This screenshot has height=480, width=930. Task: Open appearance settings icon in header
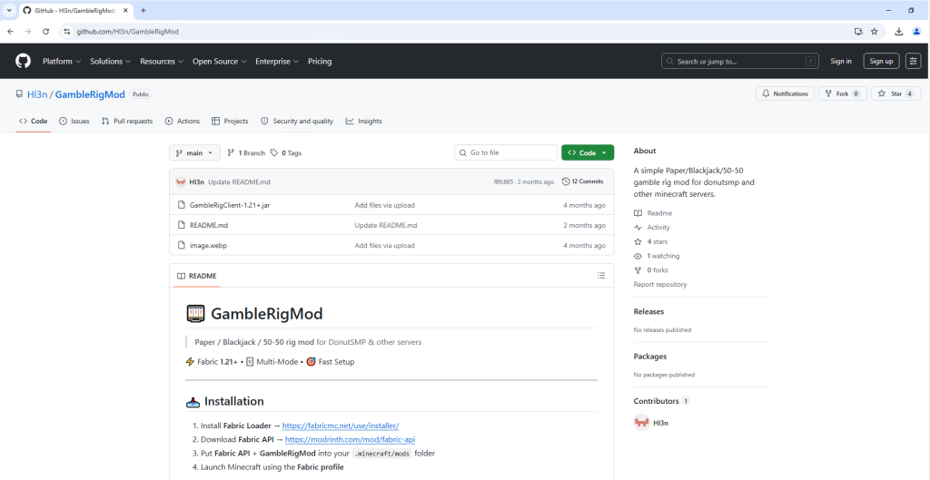coord(913,61)
